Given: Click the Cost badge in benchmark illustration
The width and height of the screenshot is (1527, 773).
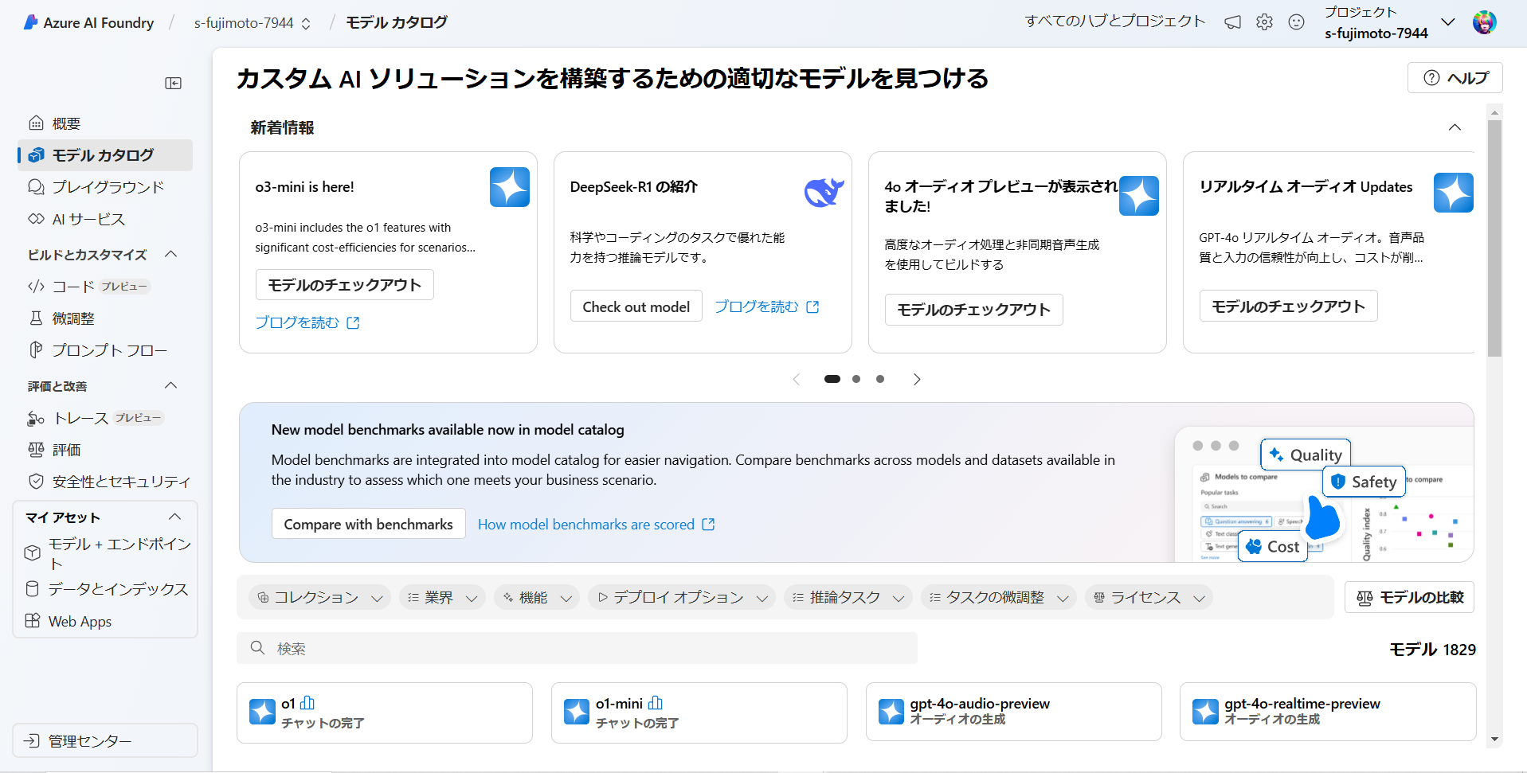Looking at the screenshot, I should coord(1273,547).
